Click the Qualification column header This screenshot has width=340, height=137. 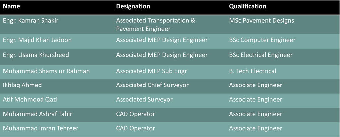coord(247,6)
